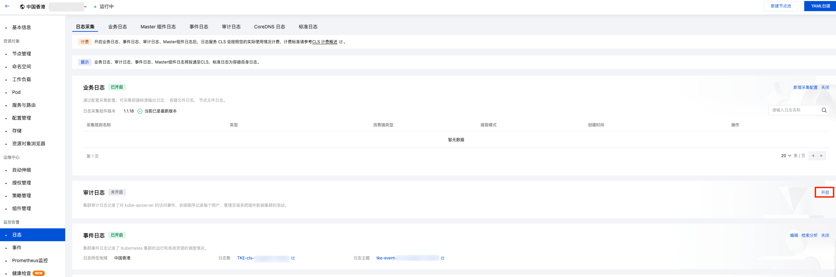
Task: Switch to the CoreDNS 日志 tab
Action: pyautogui.click(x=269, y=27)
